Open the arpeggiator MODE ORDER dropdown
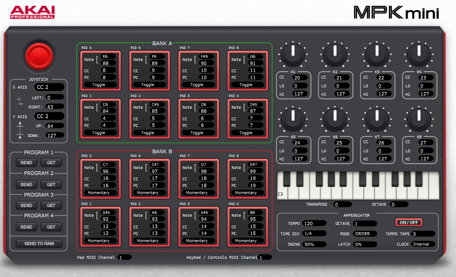This screenshot has width=456, height=277. [365, 234]
